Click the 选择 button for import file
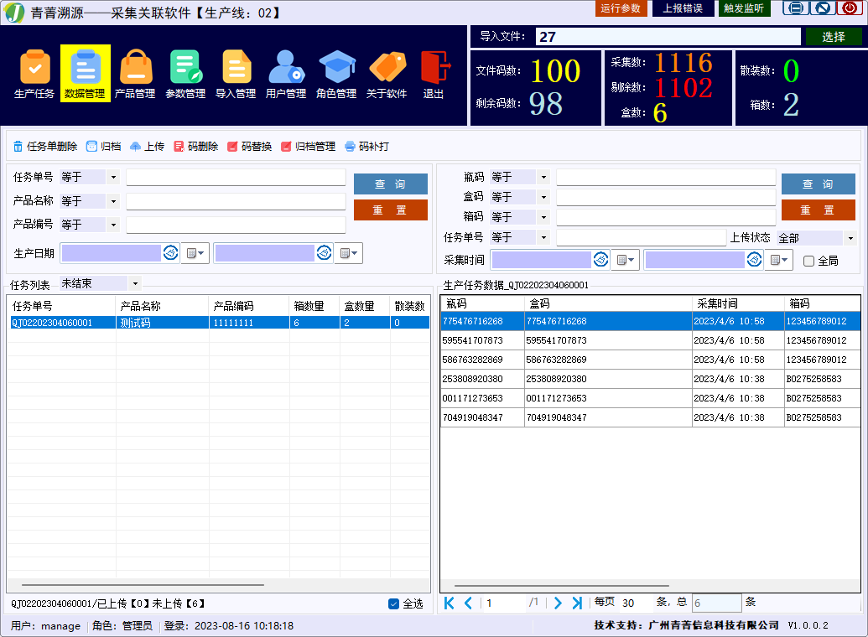This screenshot has height=637, width=868. point(833,37)
